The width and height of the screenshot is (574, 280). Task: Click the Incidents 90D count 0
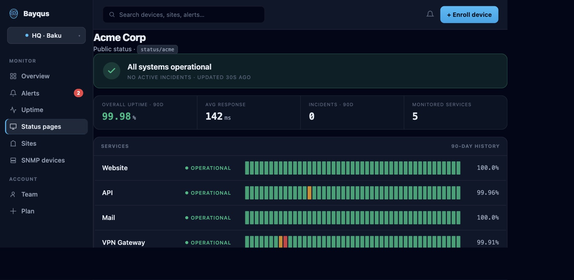tap(312, 116)
